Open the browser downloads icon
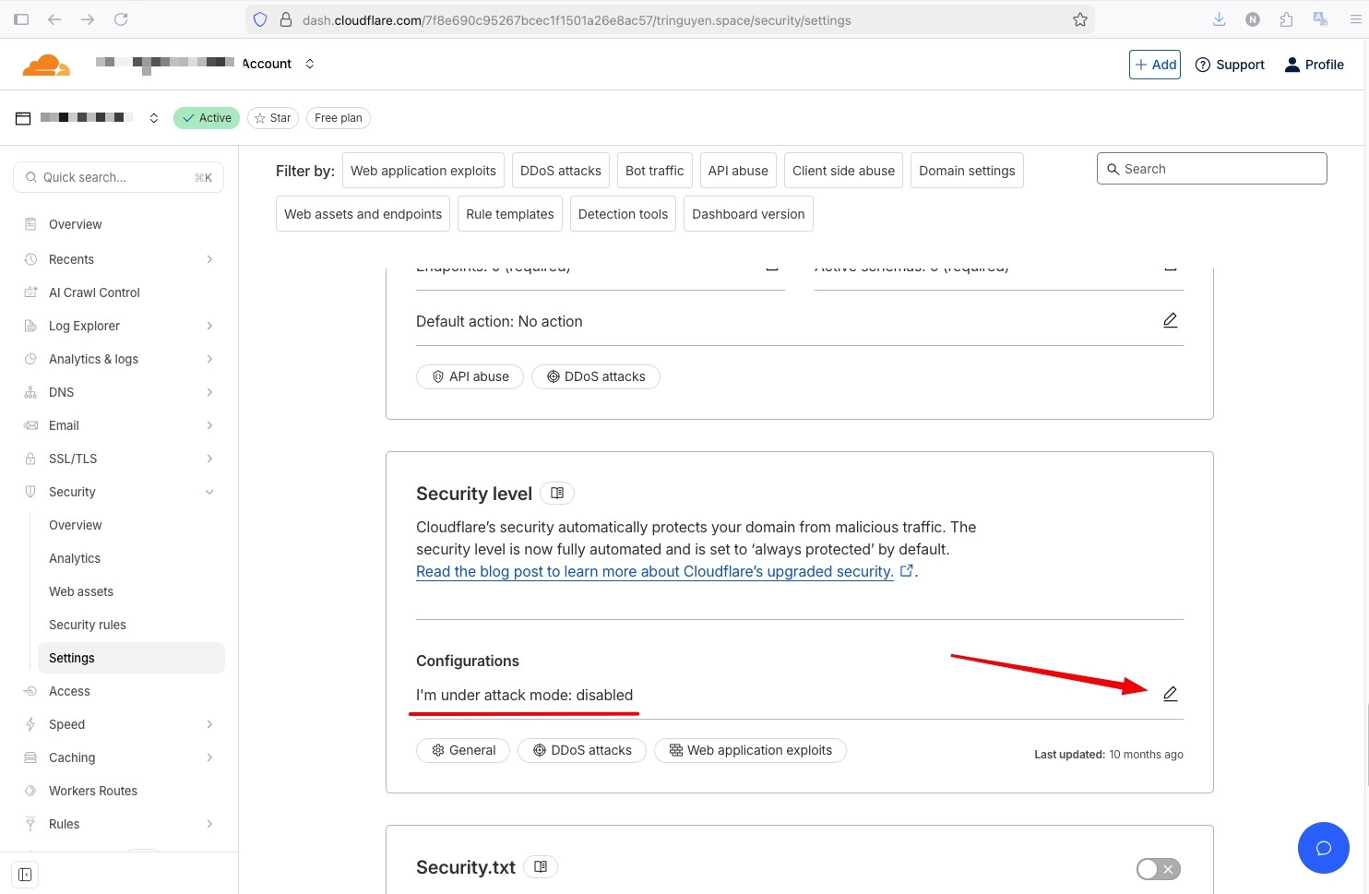Image resolution: width=1369 pixels, height=894 pixels. pyautogui.click(x=1218, y=18)
